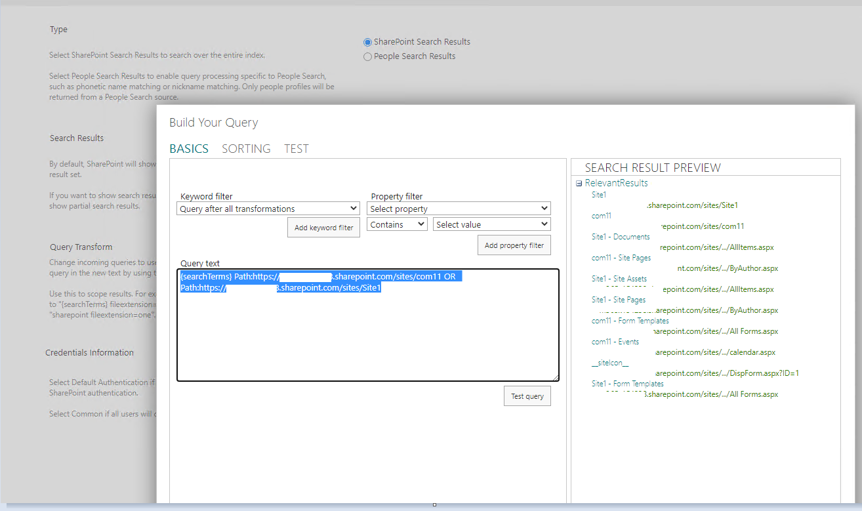Open the __siteIcon__ result
This screenshot has width=862, height=511.
pyautogui.click(x=610, y=363)
